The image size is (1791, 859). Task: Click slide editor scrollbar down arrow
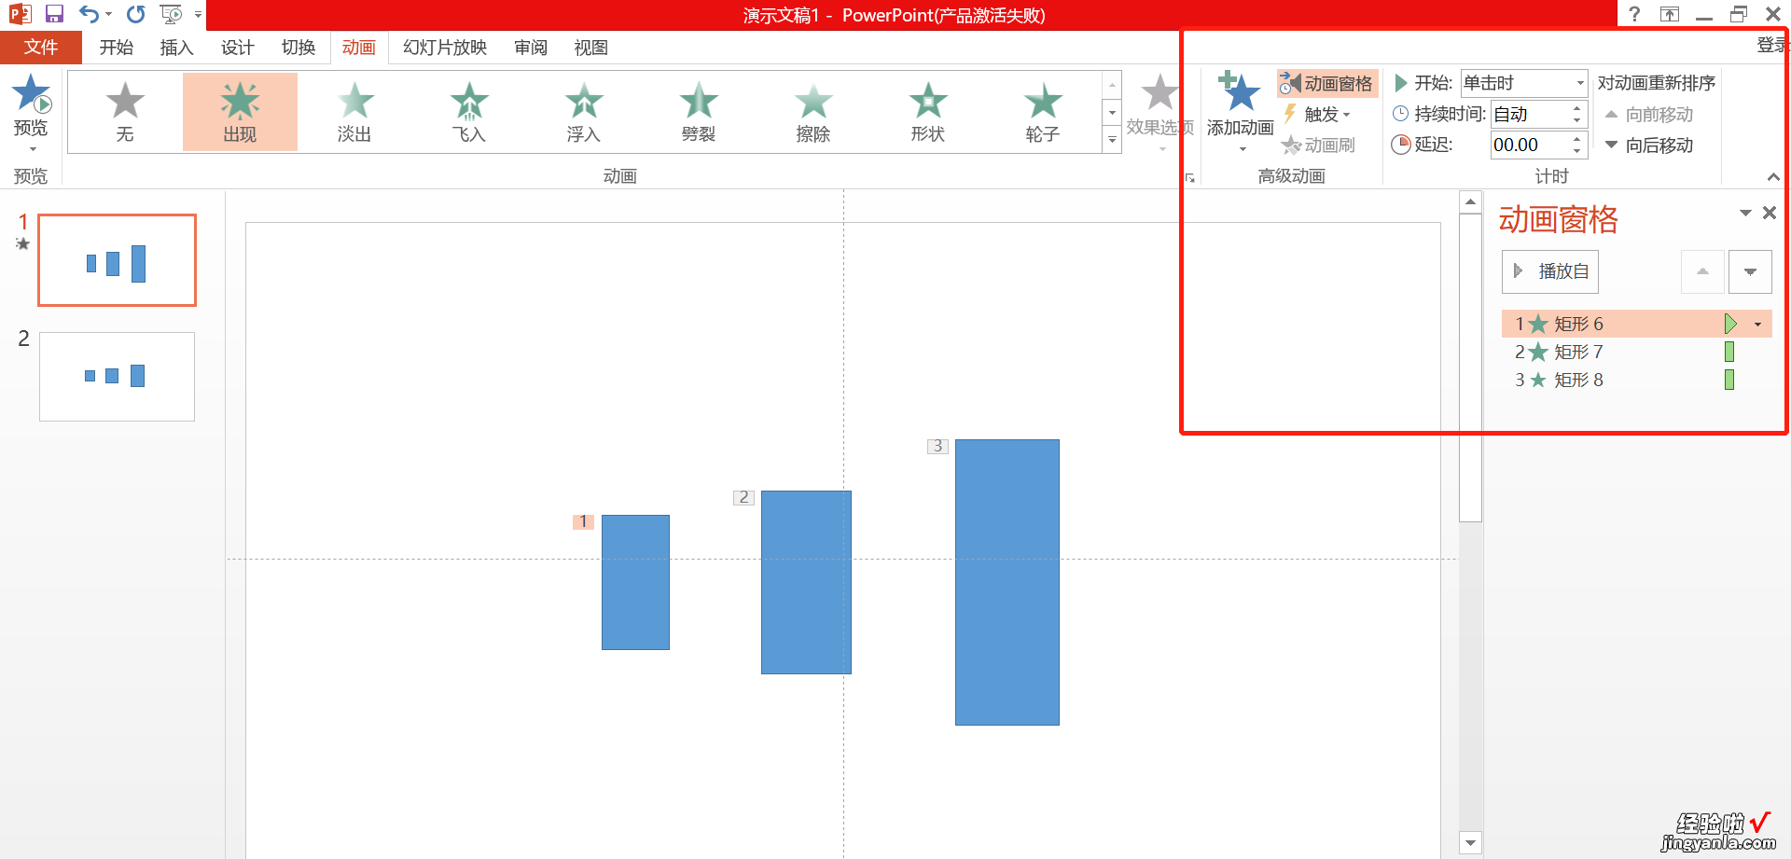(x=1470, y=843)
